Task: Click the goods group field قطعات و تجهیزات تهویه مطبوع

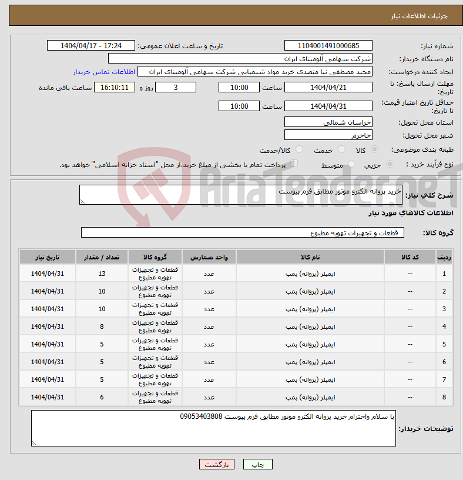Action: coord(243,233)
